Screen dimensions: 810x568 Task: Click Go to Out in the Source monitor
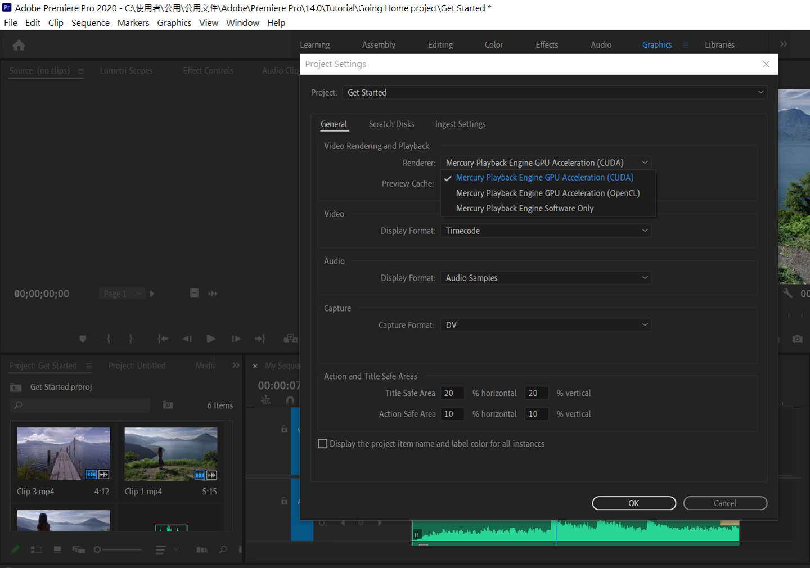(x=260, y=339)
